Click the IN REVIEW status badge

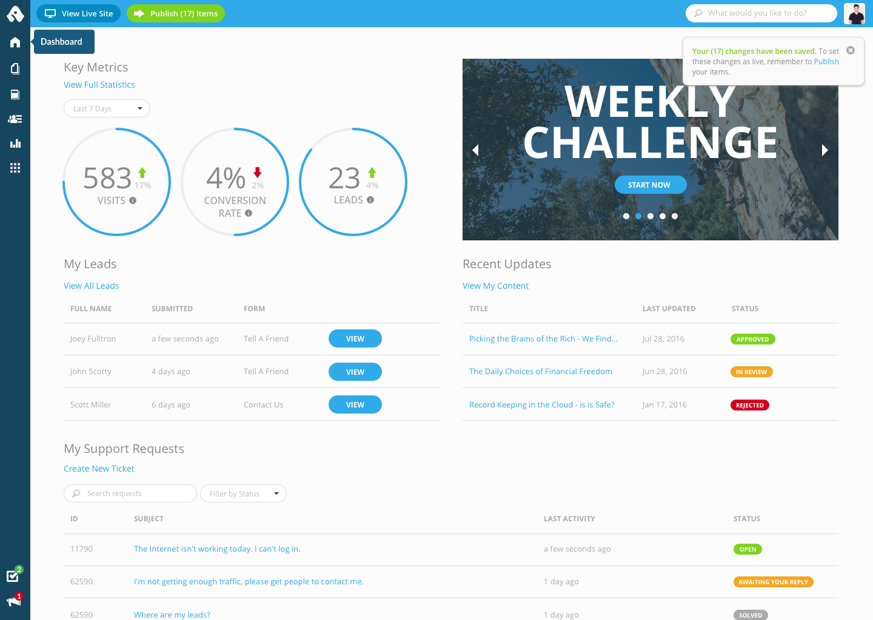tap(752, 372)
